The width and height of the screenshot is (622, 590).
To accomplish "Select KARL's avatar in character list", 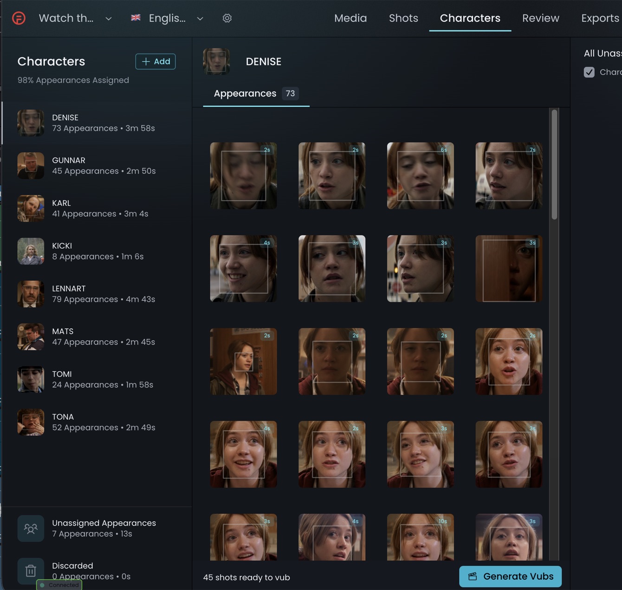I will coord(31,208).
